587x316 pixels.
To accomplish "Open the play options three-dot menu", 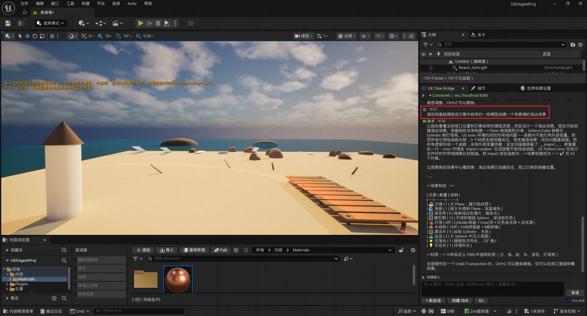I will (175, 23).
